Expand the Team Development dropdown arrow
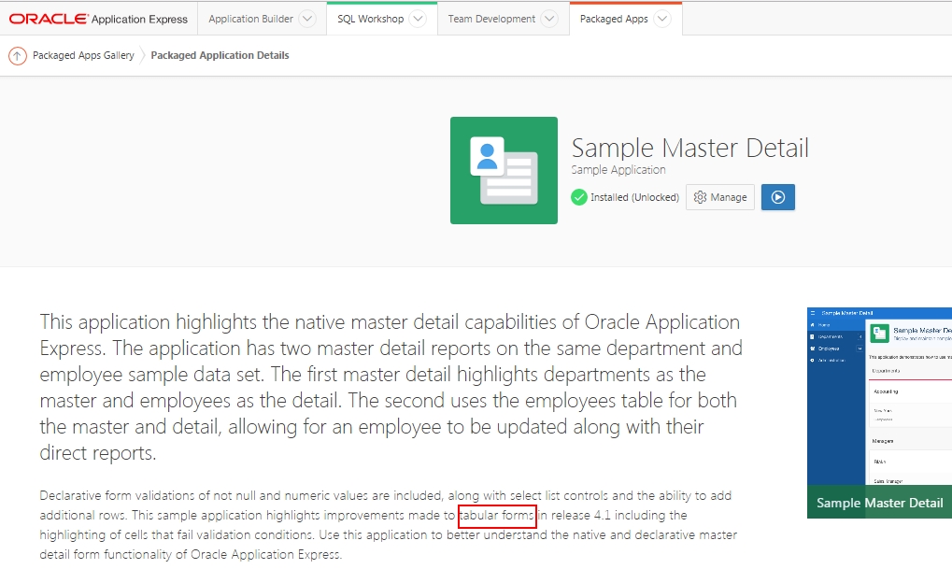Image resolution: width=952 pixels, height=569 pixels. 549,19
